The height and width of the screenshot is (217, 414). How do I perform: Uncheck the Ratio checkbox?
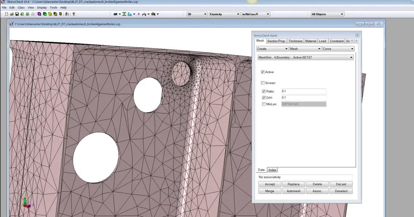(x=264, y=91)
